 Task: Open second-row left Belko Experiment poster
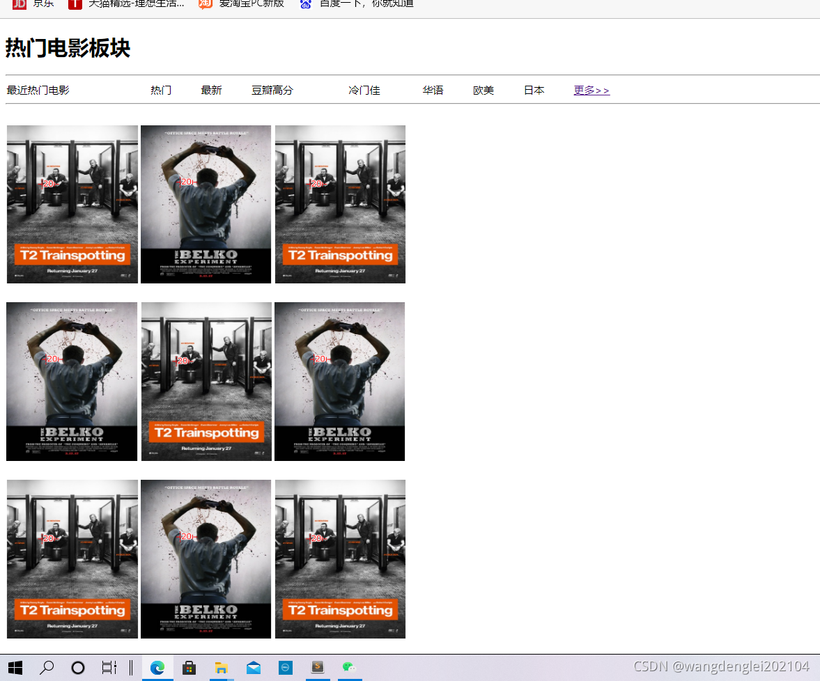(72, 382)
